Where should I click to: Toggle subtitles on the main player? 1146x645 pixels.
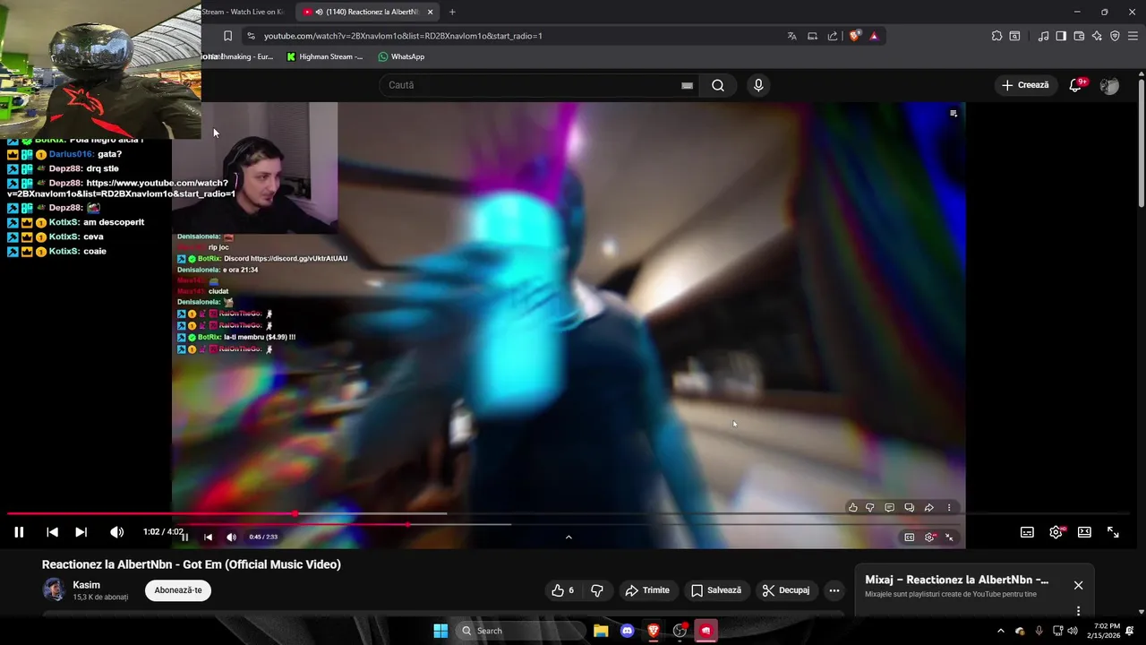pos(1027,532)
